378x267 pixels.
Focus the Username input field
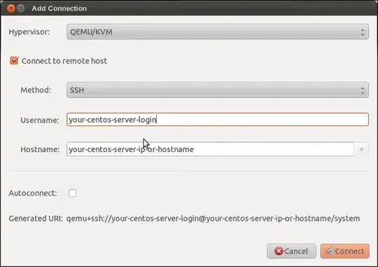tap(218, 120)
